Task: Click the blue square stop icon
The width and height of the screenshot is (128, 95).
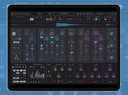Action: point(81,14)
